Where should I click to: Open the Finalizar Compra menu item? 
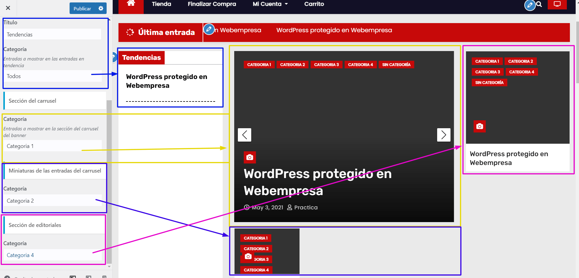[212, 4]
